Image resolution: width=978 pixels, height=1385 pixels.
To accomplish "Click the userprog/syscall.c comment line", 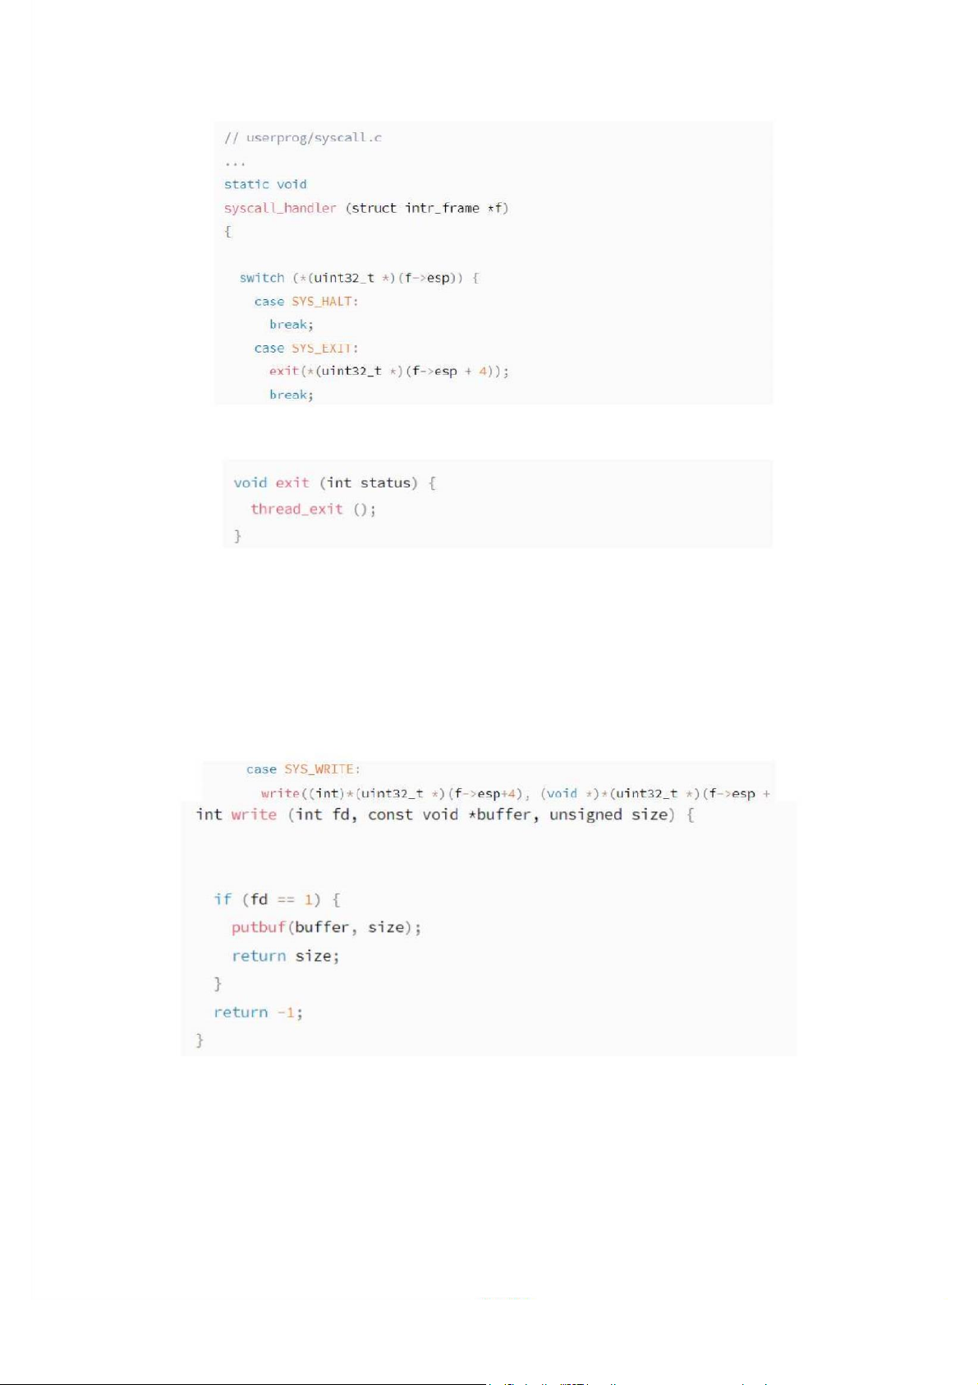I will pyautogui.click(x=303, y=137).
